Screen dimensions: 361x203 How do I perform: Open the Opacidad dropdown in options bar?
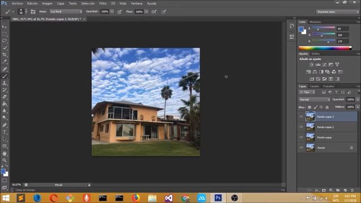coord(112,11)
